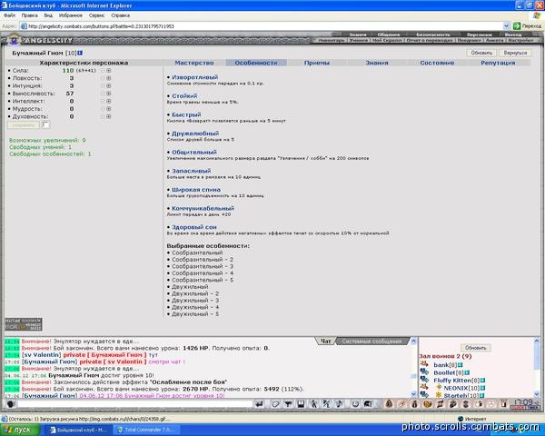Open the Сервис menu
This screenshot has height=436, width=545.
click(x=96, y=15)
